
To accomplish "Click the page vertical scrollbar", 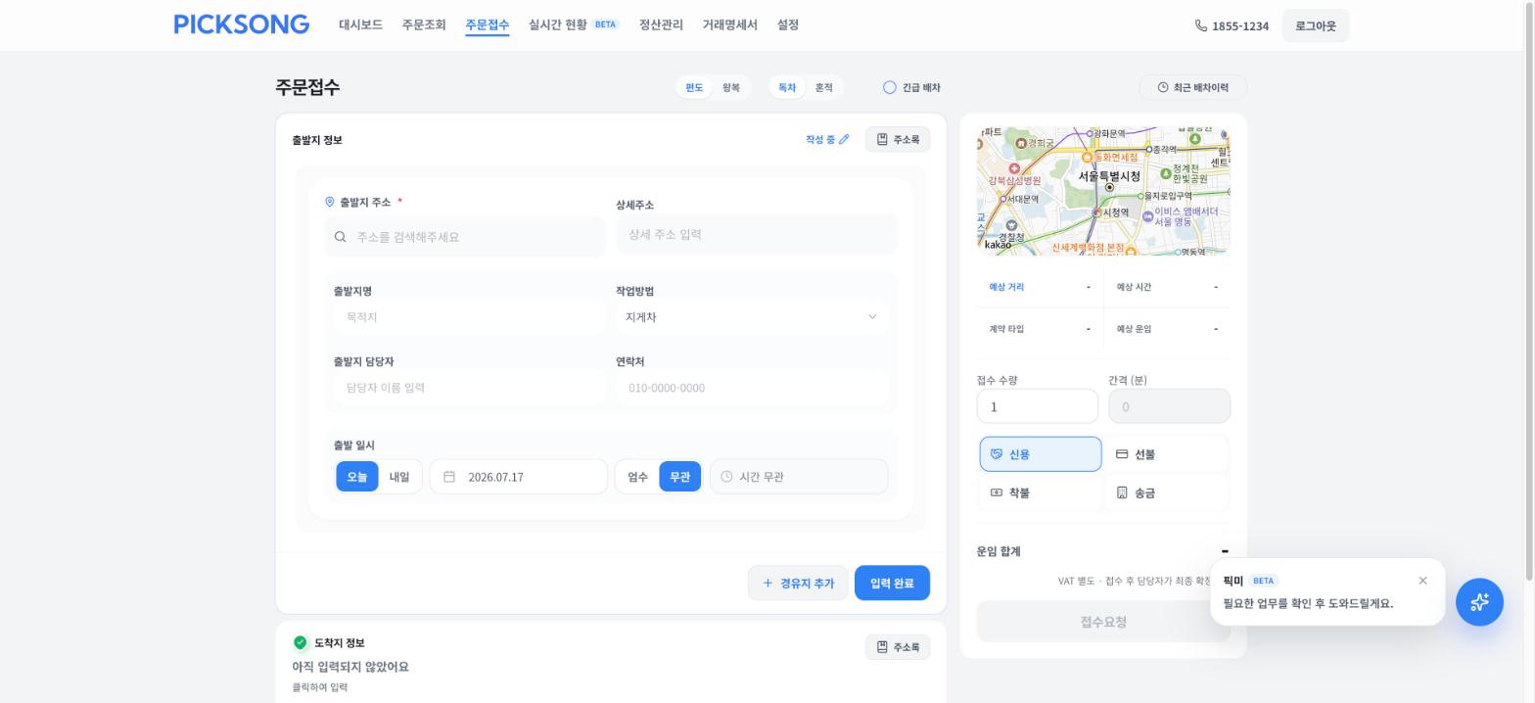I will (x=1529, y=294).
